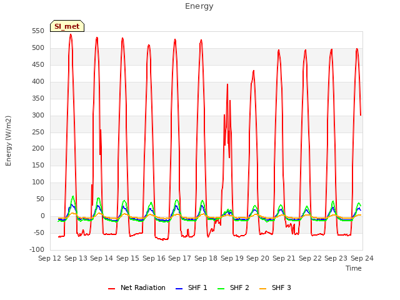Click the -50 y-axis tick label
Screen dimensions: 400x300
point(39,232)
